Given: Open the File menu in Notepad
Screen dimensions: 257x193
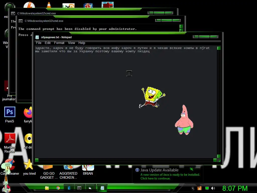Looking at the screenshot, I should pyautogui.click(x=39, y=43).
